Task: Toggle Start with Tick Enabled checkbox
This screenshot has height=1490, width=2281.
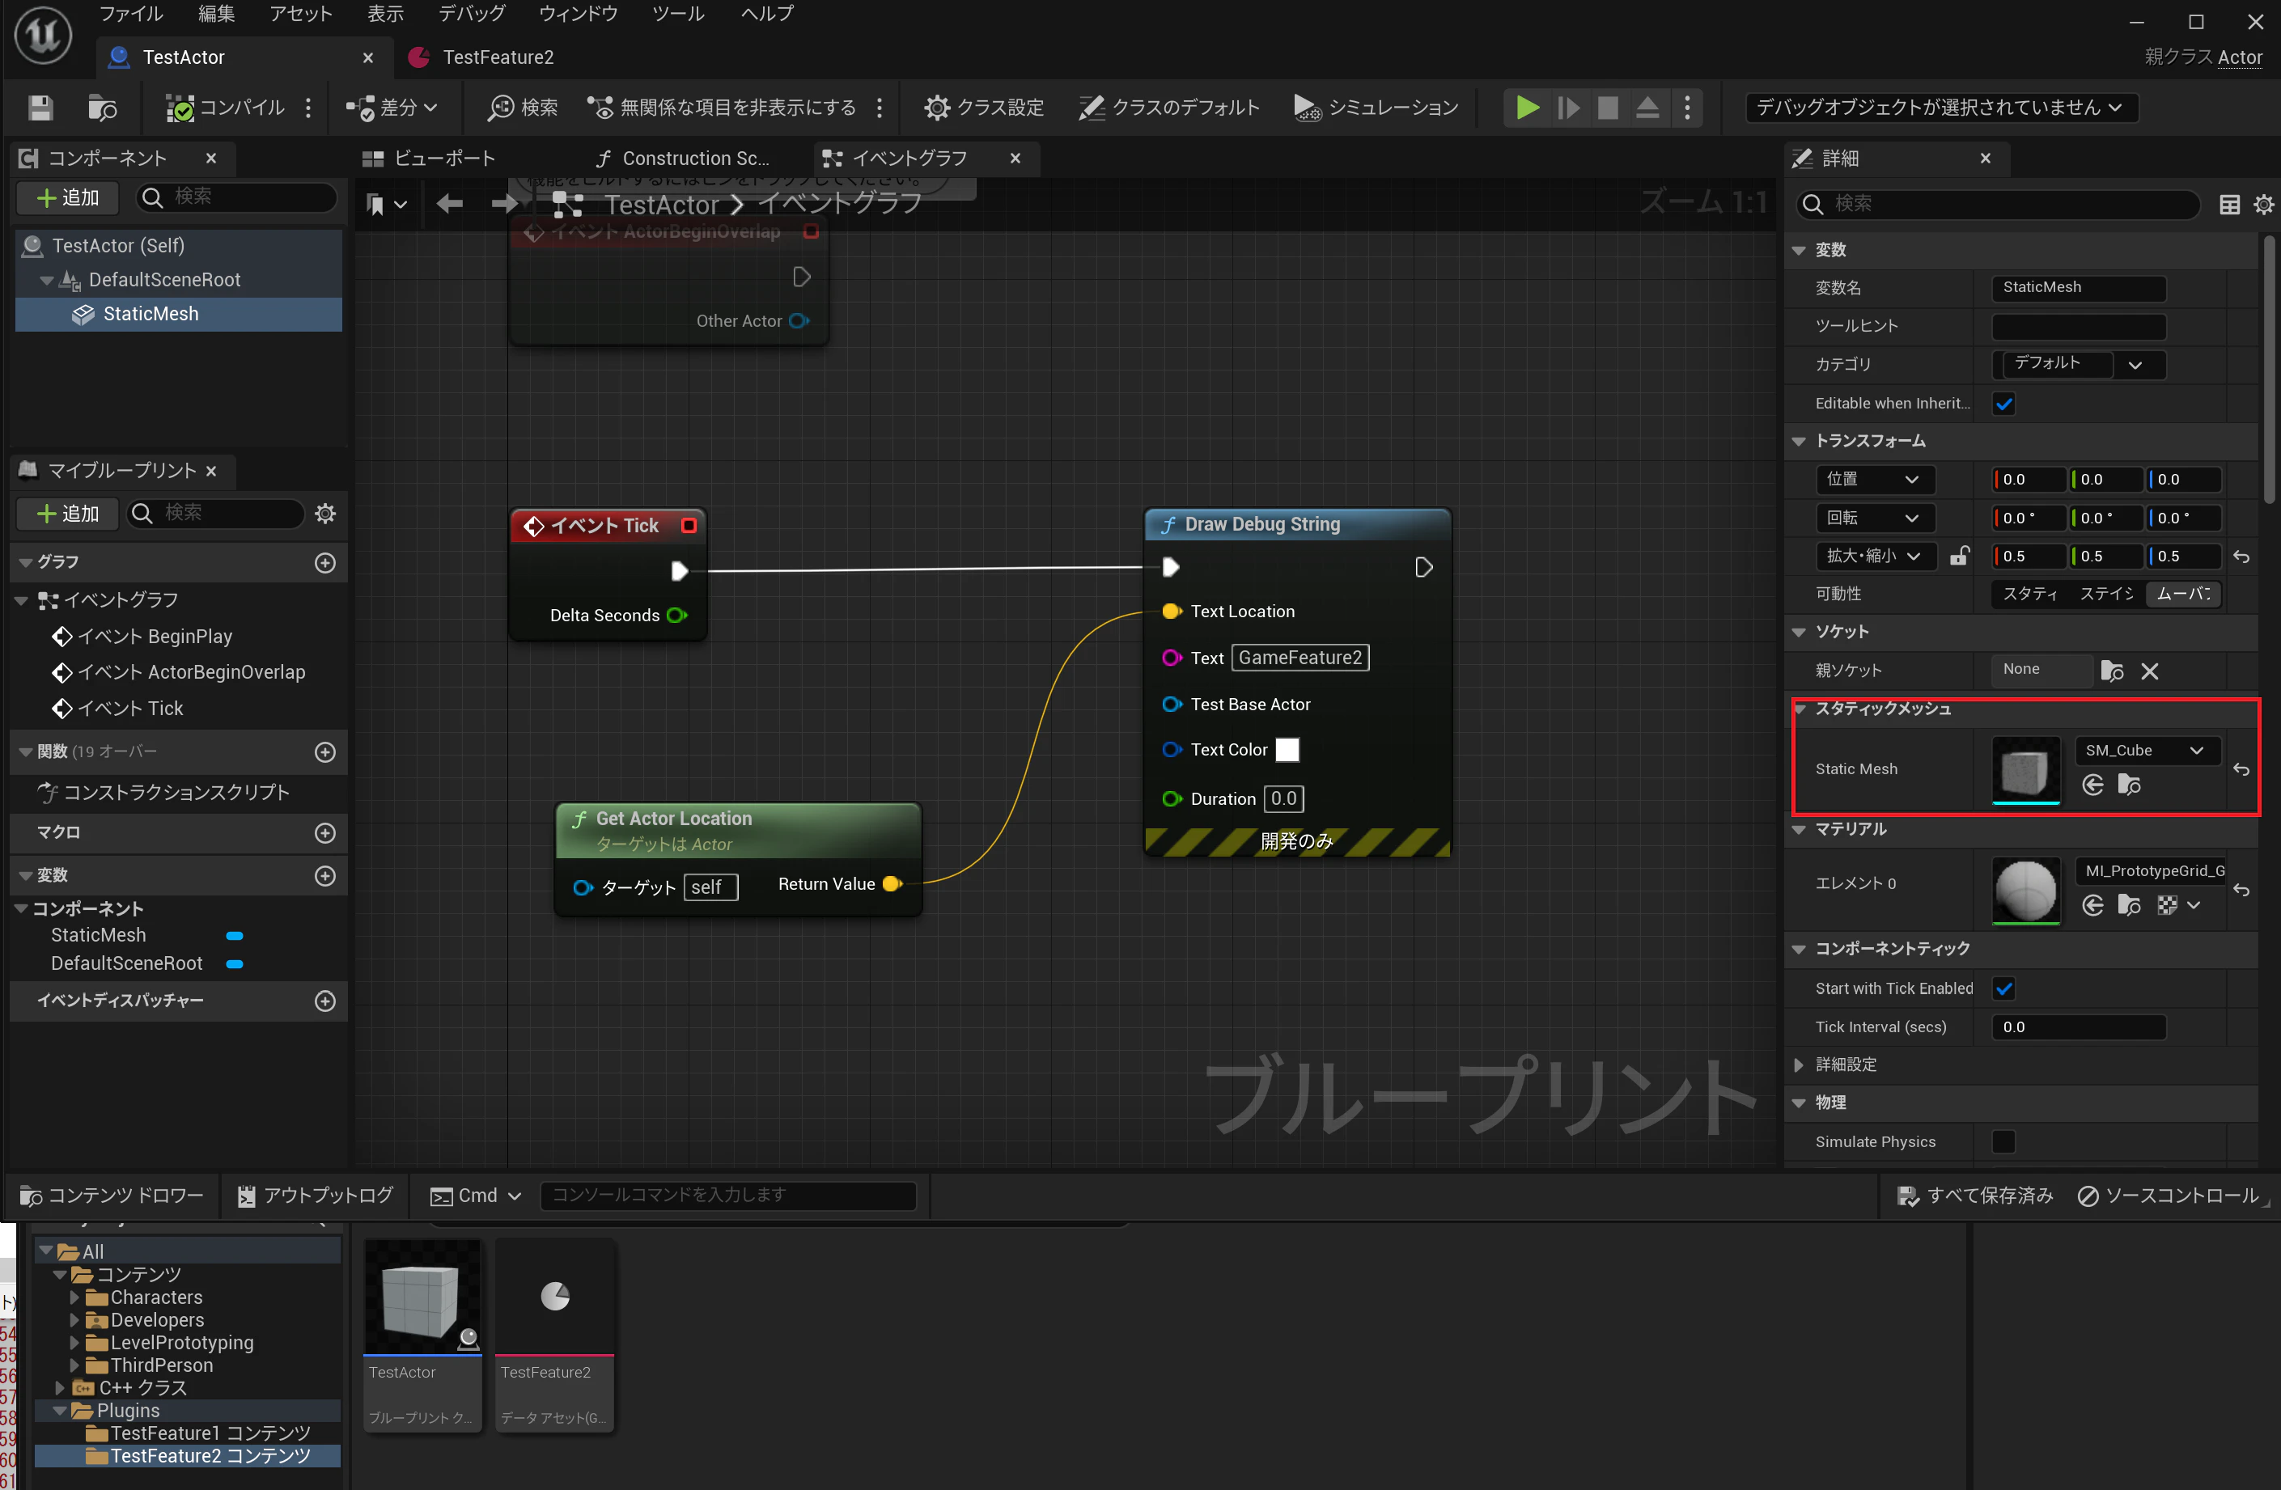Action: coord(2004,988)
